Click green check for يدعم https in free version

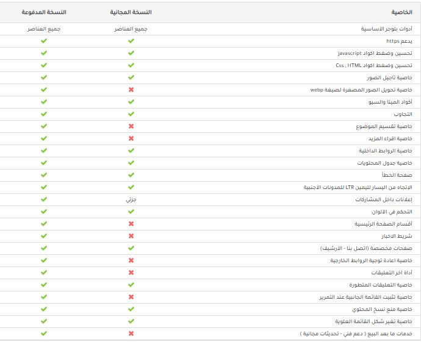pos(131,41)
